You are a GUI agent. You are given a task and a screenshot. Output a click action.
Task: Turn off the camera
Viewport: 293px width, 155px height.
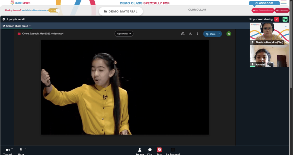point(8,150)
